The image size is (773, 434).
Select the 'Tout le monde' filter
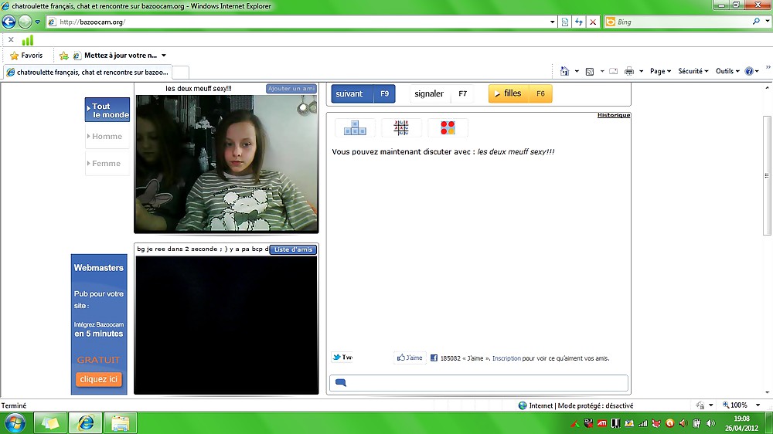[x=107, y=110]
